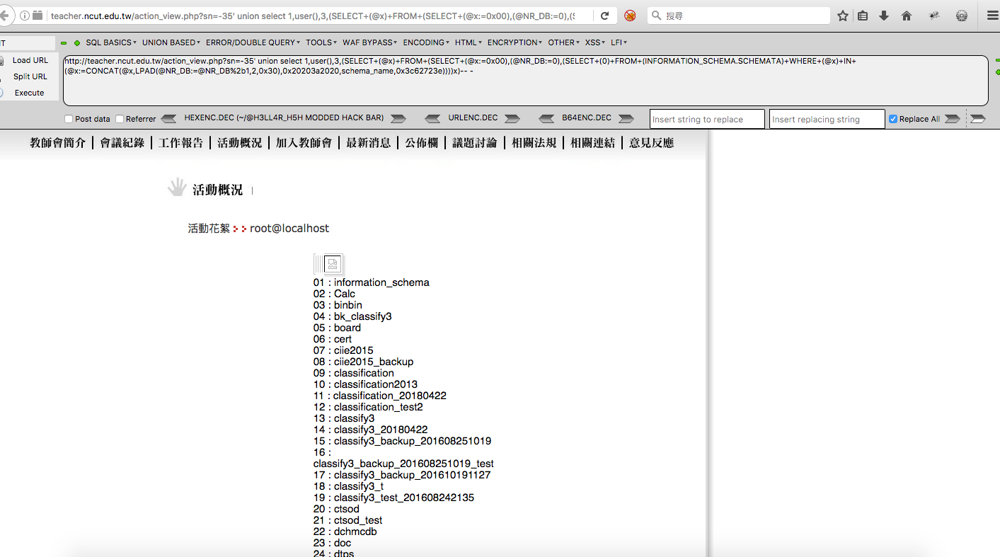Click the right arrow after URLENC.DEC
Viewport: 1000px width, 557px height.
click(512, 118)
